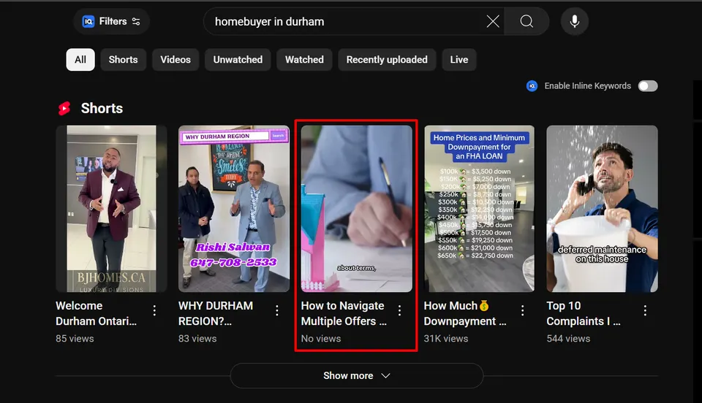The height and width of the screenshot is (403, 702).
Task: Expand shorts list with Show more
Action: tap(356, 376)
